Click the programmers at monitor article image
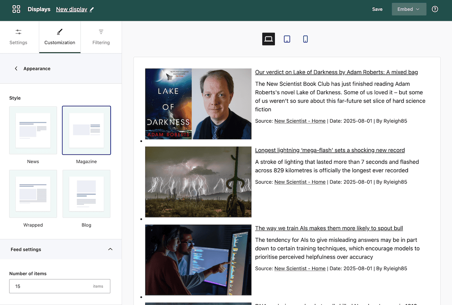 click(x=198, y=260)
